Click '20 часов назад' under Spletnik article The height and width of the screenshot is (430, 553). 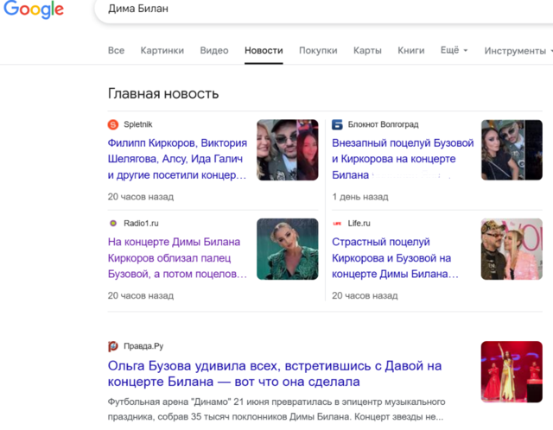point(141,197)
